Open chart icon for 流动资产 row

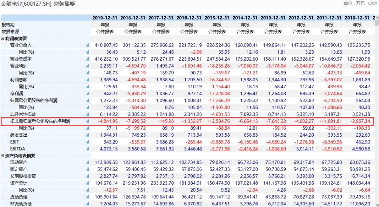pyautogui.click(x=87, y=163)
